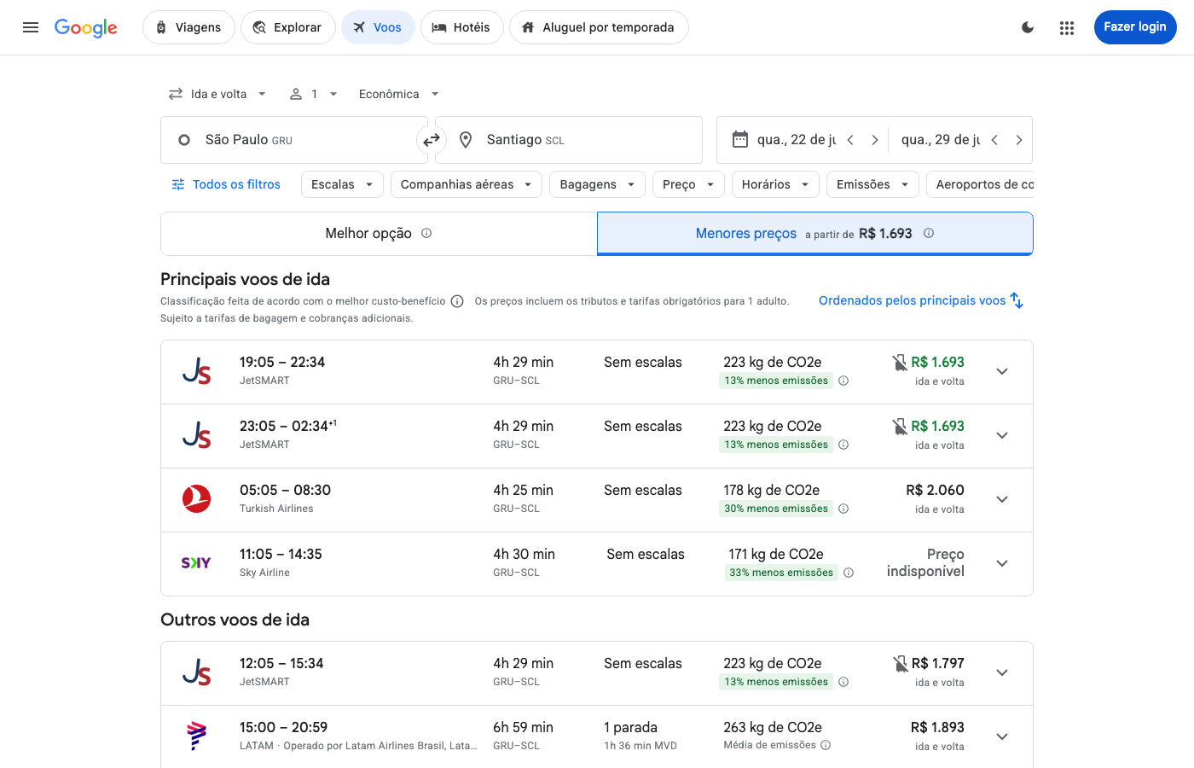Open the Emissões filter dropdown
The width and height of the screenshot is (1194, 768).
tap(872, 184)
